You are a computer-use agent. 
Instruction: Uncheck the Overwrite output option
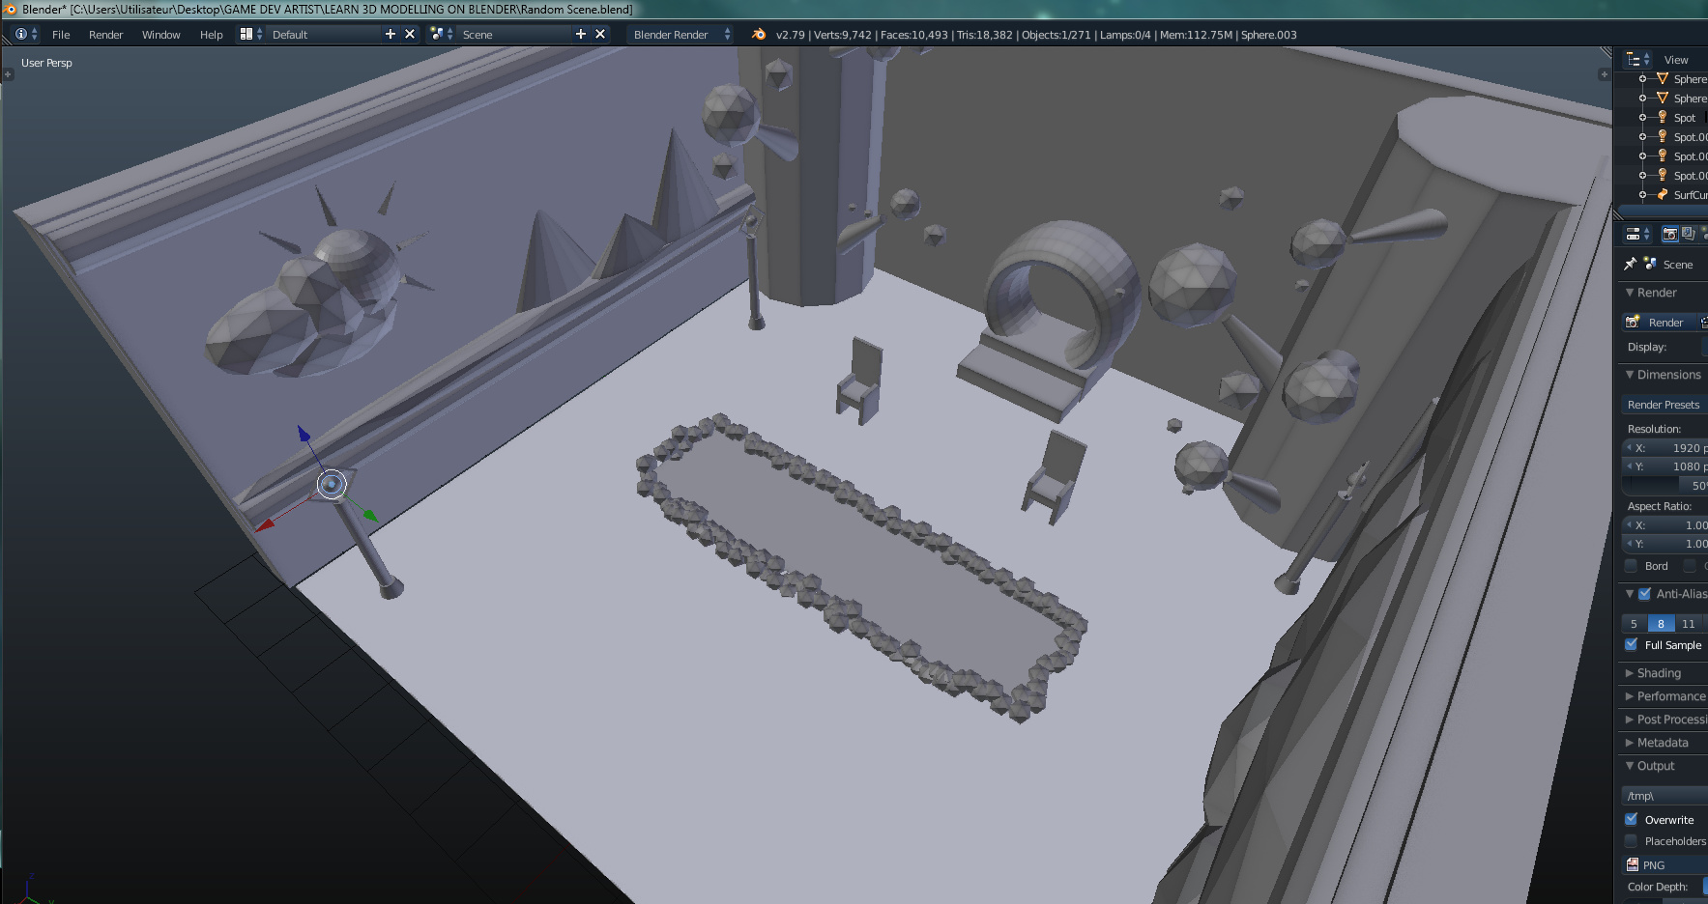[1632, 820]
